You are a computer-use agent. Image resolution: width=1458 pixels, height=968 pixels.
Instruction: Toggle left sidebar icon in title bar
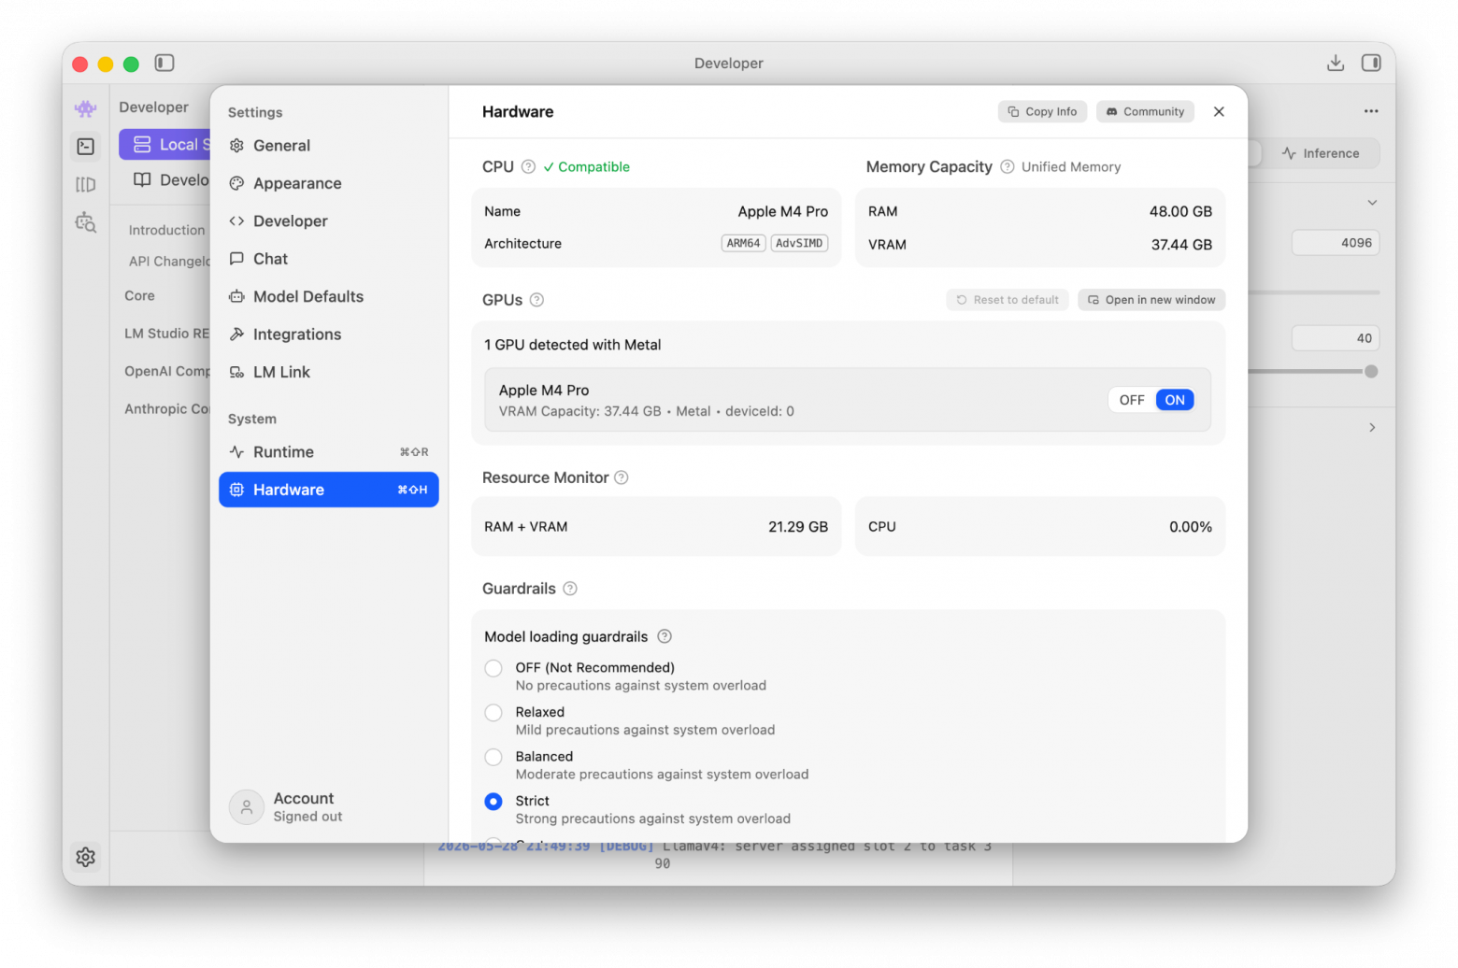pos(164,63)
